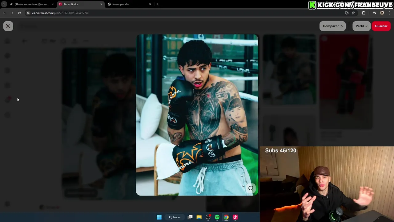
Task: Switch to the Nueva pestaña tab
Action: (129, 4)
